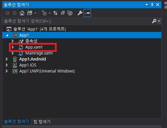Screen dimensions: 167x128
Task: Select the App.xaml file
Action: (x=34, y=47)
